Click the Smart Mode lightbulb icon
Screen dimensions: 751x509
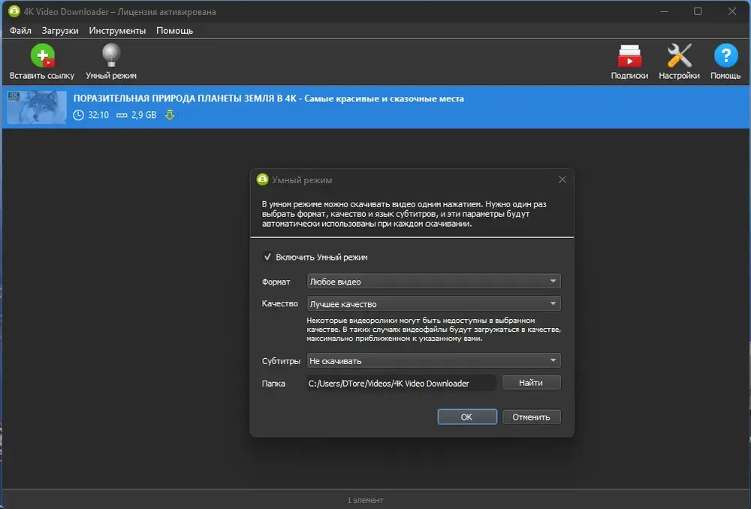pyautogui.click(x=111, y=56)
